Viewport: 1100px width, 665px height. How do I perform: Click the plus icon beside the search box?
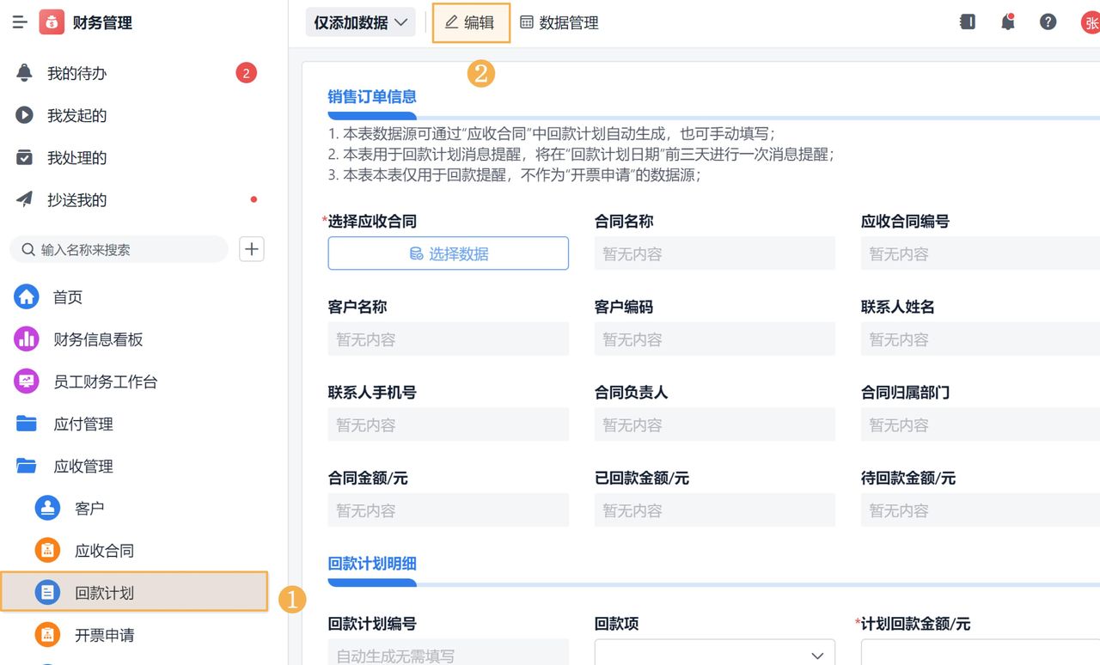(251, 249)
